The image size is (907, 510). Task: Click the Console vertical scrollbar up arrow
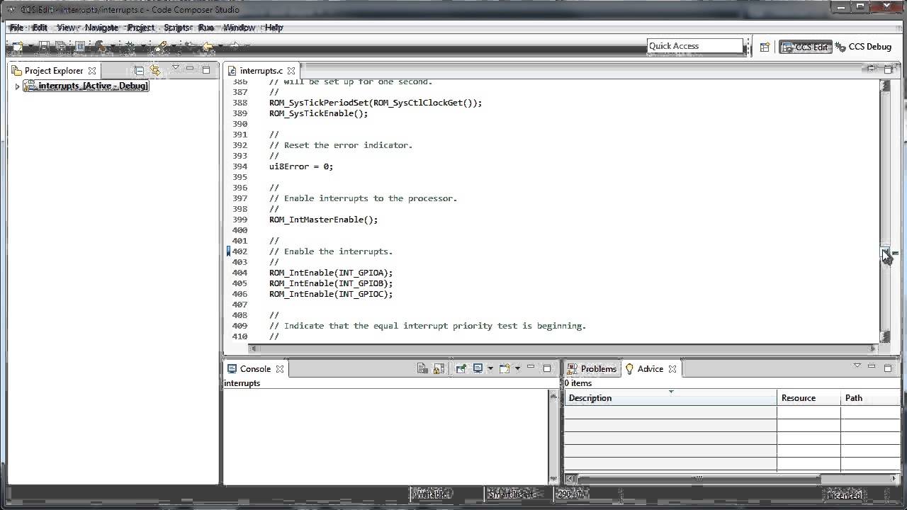[x=553, y=395]
